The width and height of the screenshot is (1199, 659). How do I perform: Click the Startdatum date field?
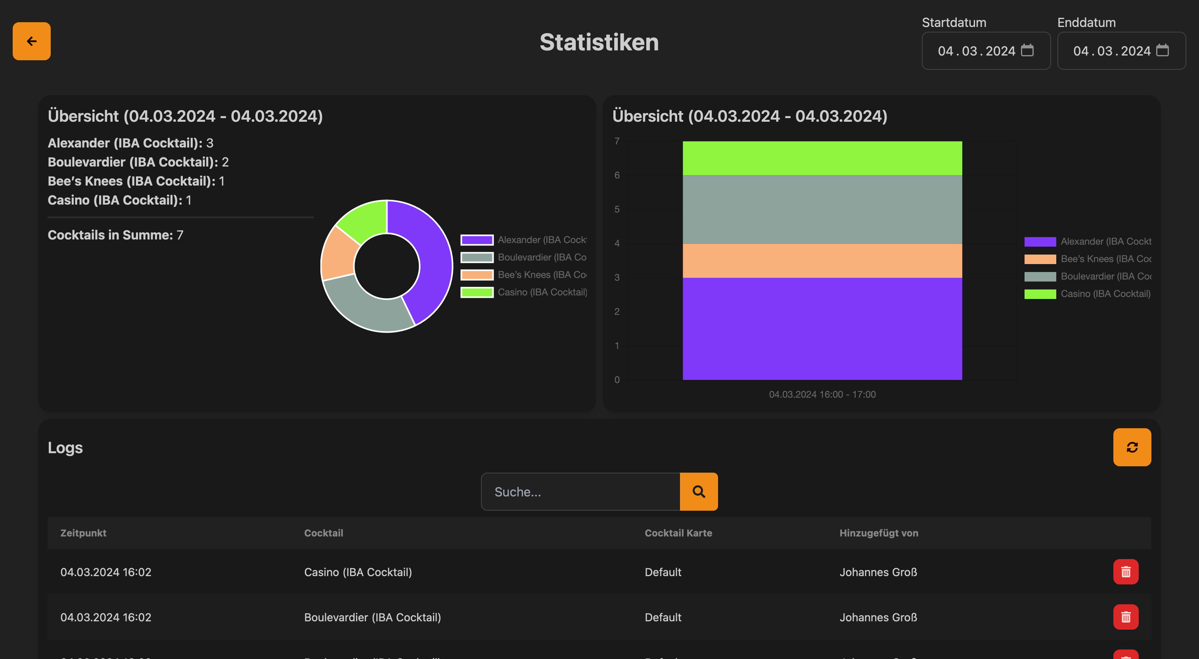(x=976, y=51)
